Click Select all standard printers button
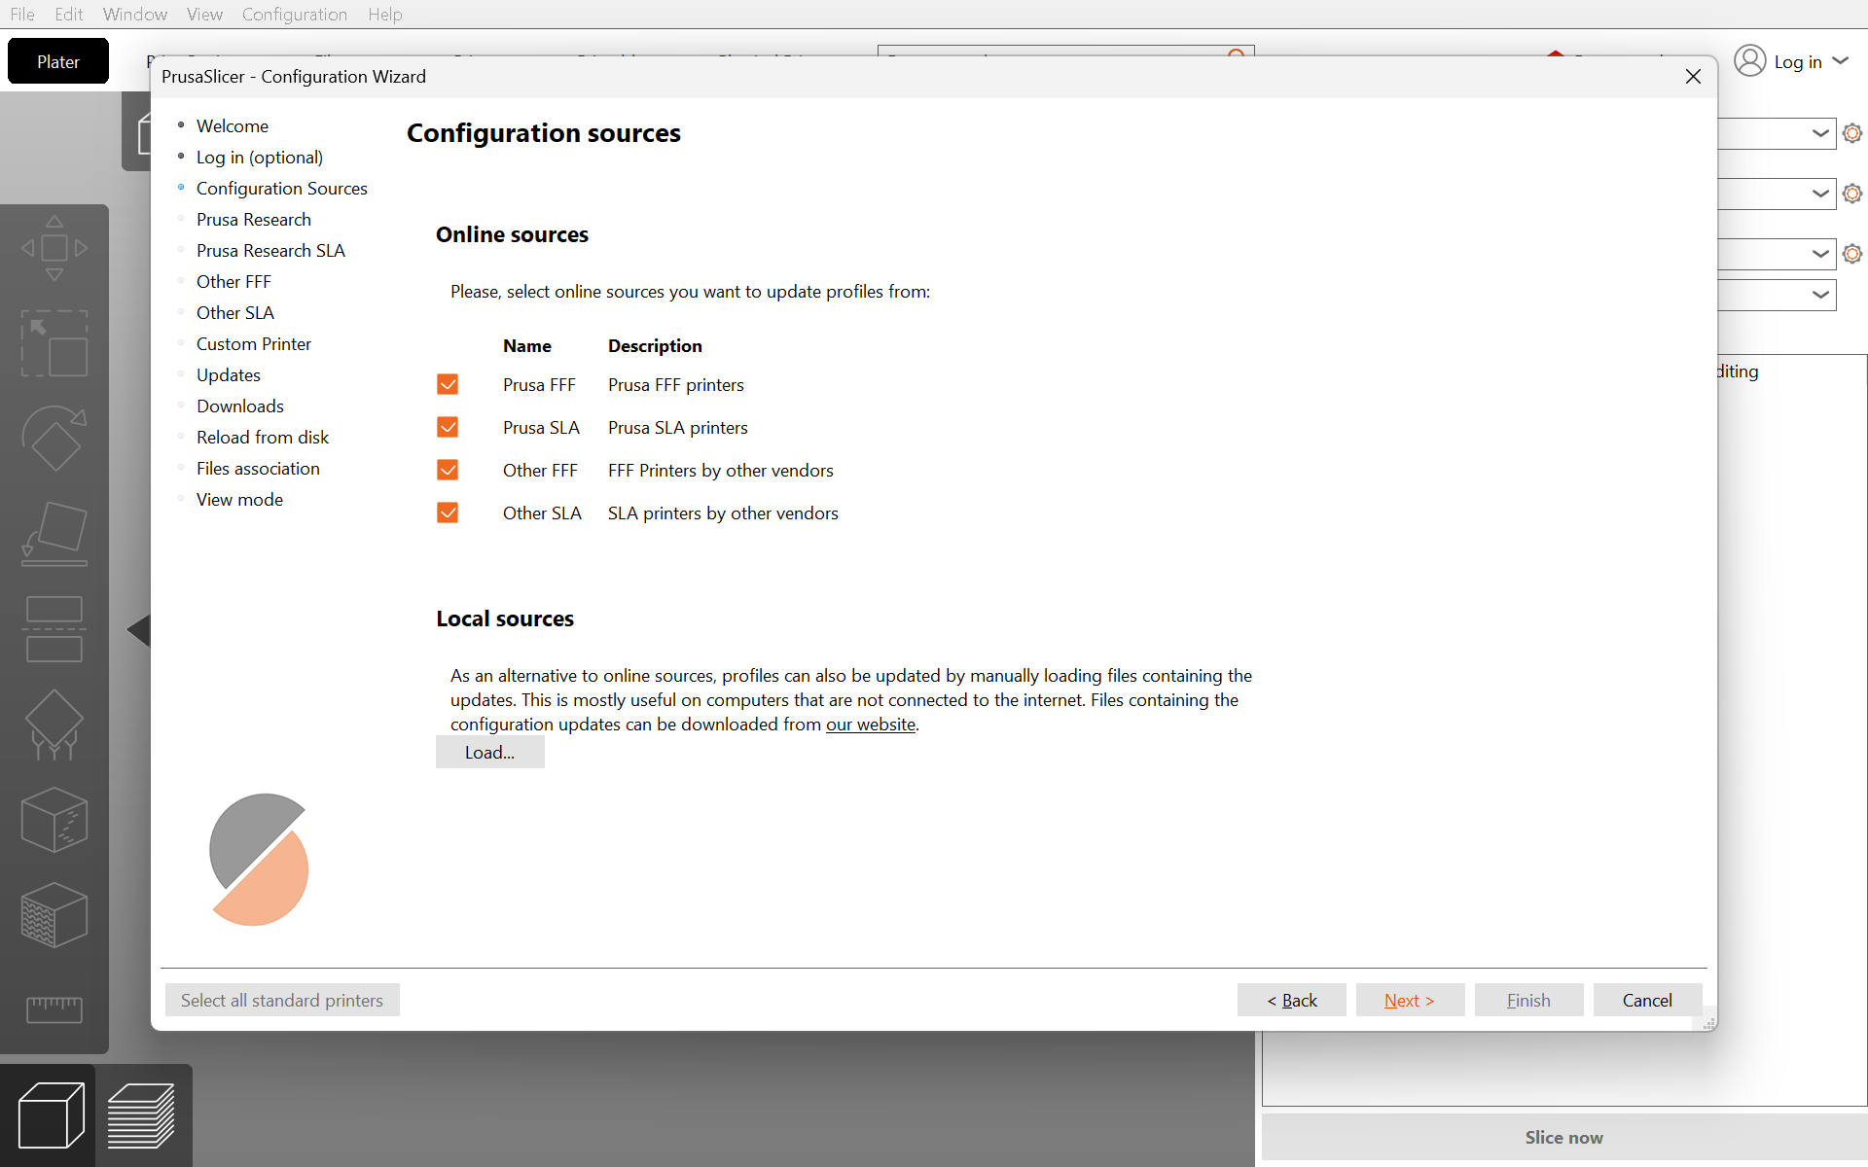The width and height of the screenshot is (1868, 1167). tap(282, 1000)
